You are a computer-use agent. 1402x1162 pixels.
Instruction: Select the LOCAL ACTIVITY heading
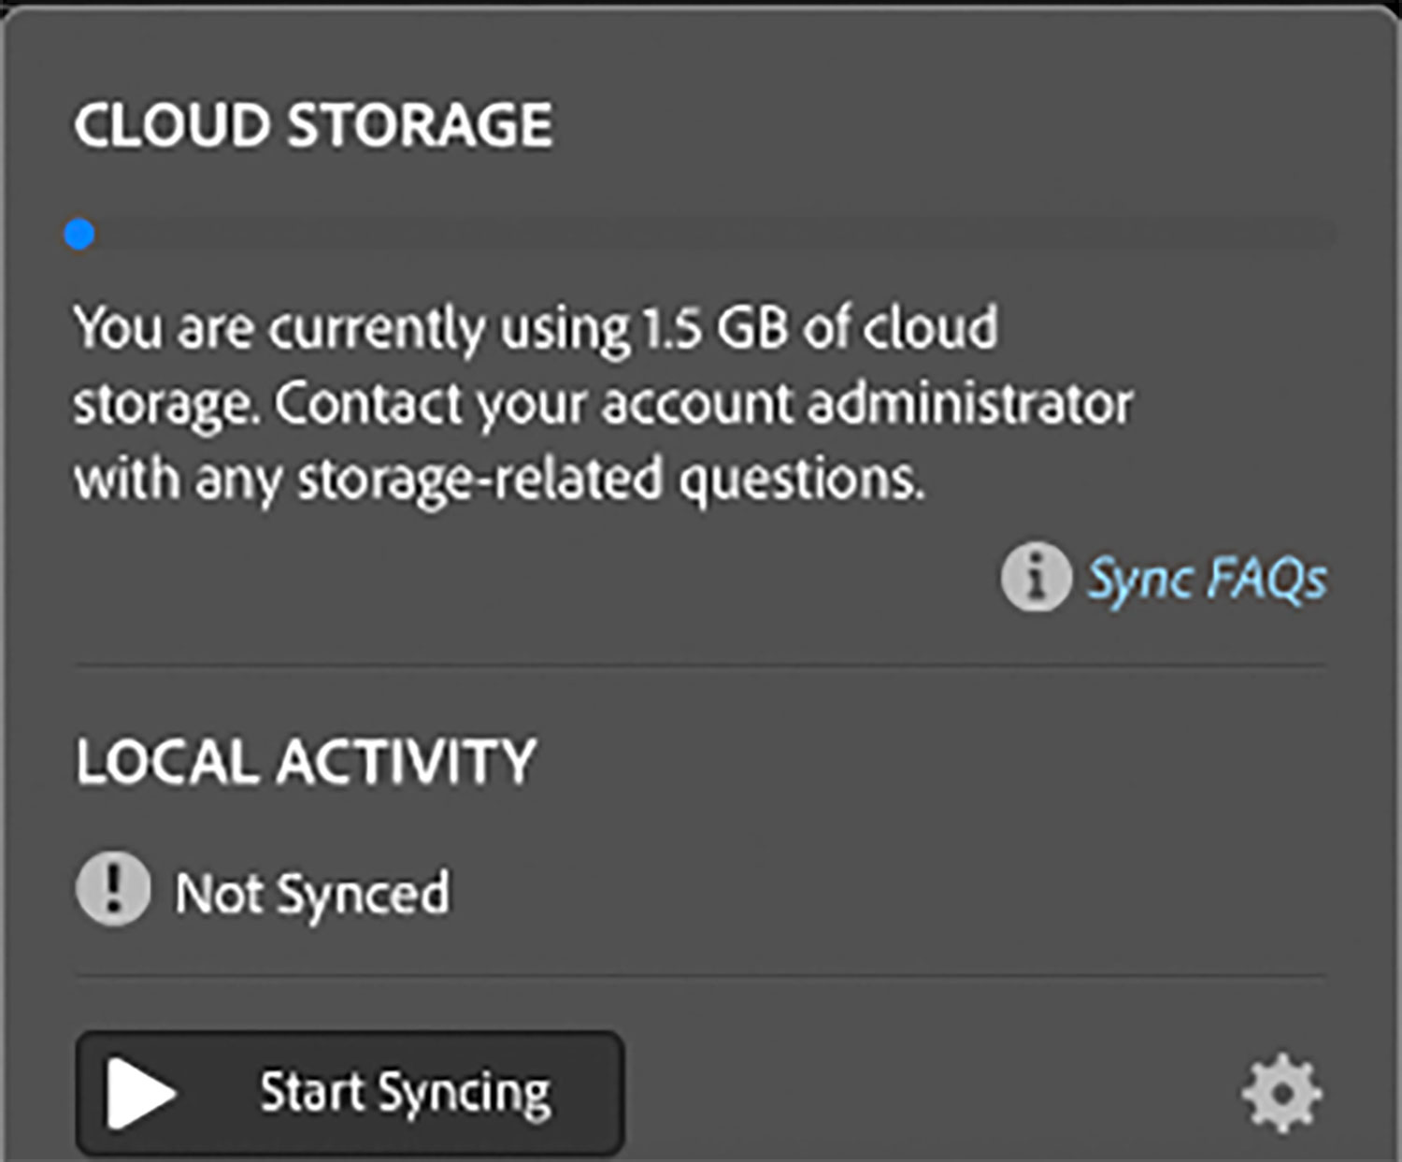[306, 761]
